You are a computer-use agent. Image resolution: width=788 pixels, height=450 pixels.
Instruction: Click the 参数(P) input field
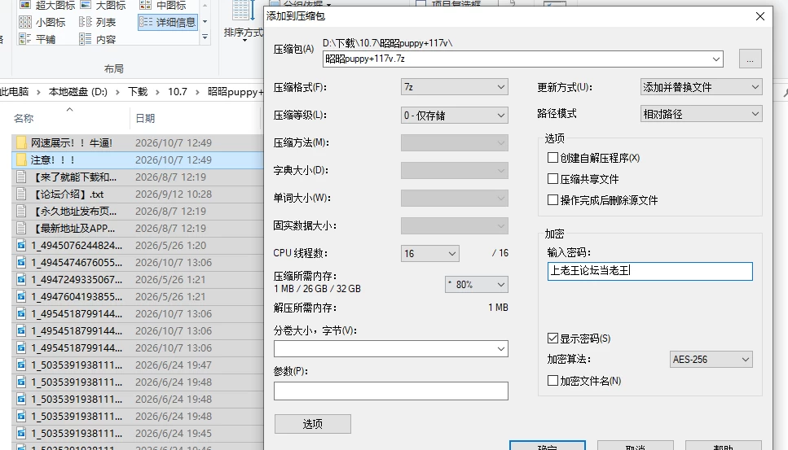(391, 391)
